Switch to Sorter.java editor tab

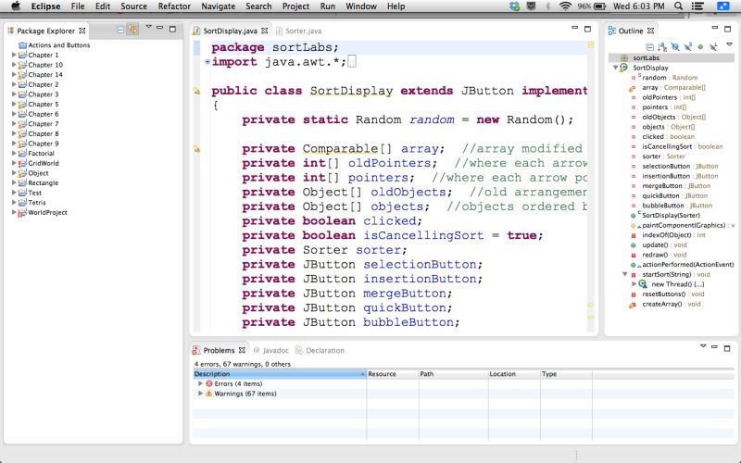tap(298, 31)
